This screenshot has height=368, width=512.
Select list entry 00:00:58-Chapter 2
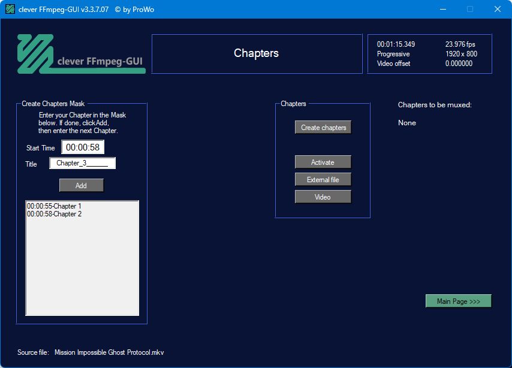coord(54,214)
